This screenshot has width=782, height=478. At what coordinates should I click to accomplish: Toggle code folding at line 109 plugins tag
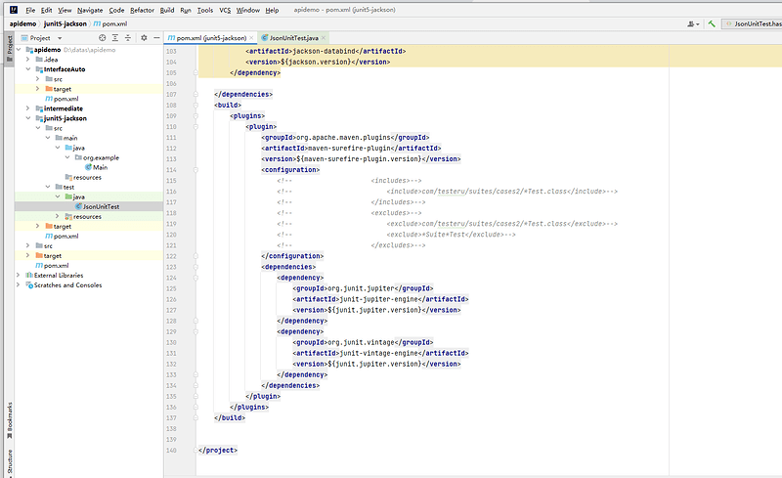click(195, 116)
